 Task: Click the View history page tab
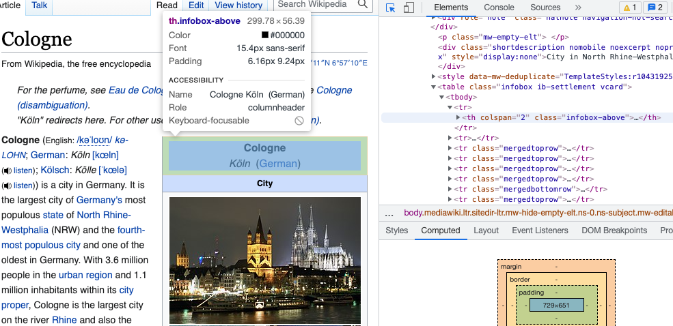point(238,5)
